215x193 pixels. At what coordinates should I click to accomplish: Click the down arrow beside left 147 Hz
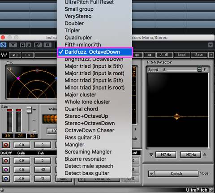pyautogui.click(x=151, y=155)
